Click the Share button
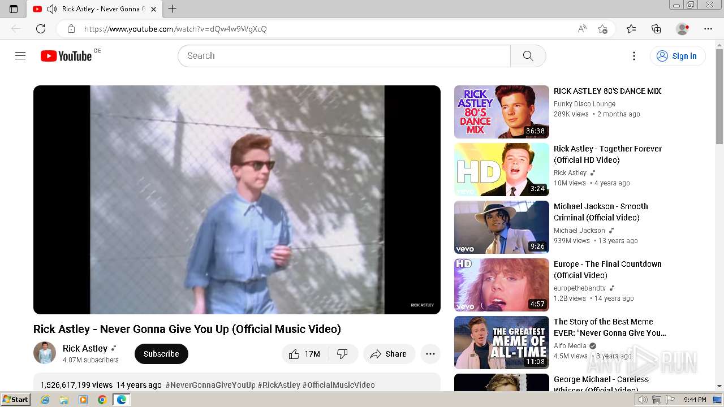This screenshot has height=407, width=724. coord(389,354)
